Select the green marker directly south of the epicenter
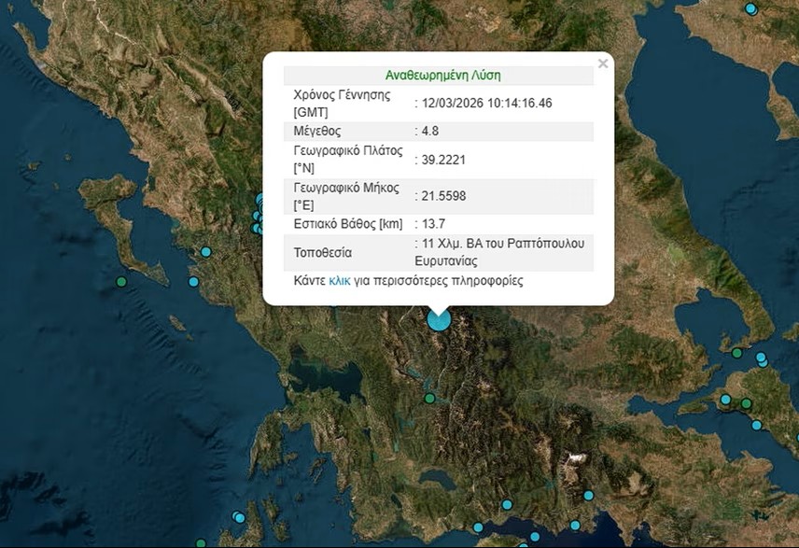This screenshot has width=799, height=548. 429,398
